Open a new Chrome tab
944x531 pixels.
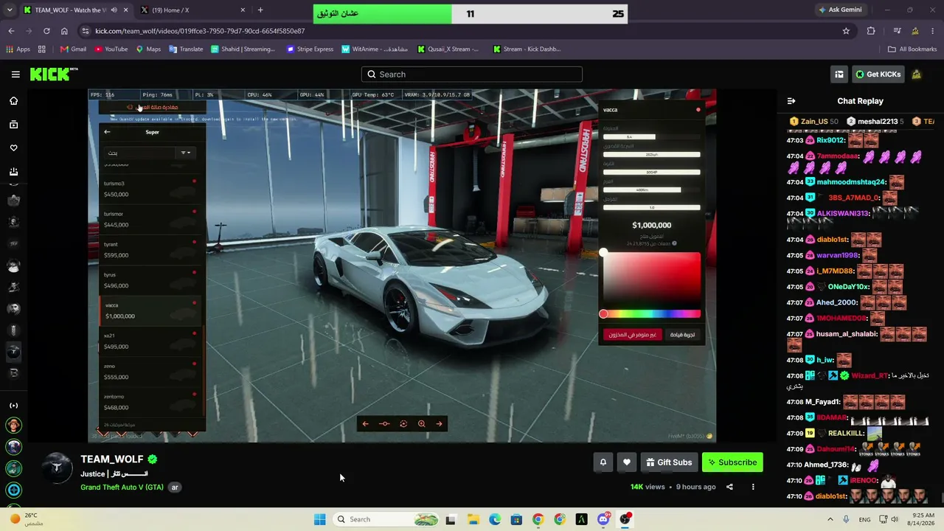click(x=260, y=10)
